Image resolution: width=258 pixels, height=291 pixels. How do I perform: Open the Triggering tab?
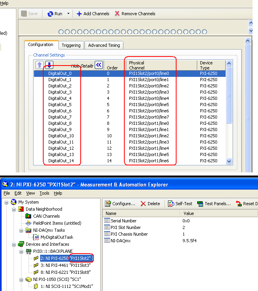pos(71,45)
